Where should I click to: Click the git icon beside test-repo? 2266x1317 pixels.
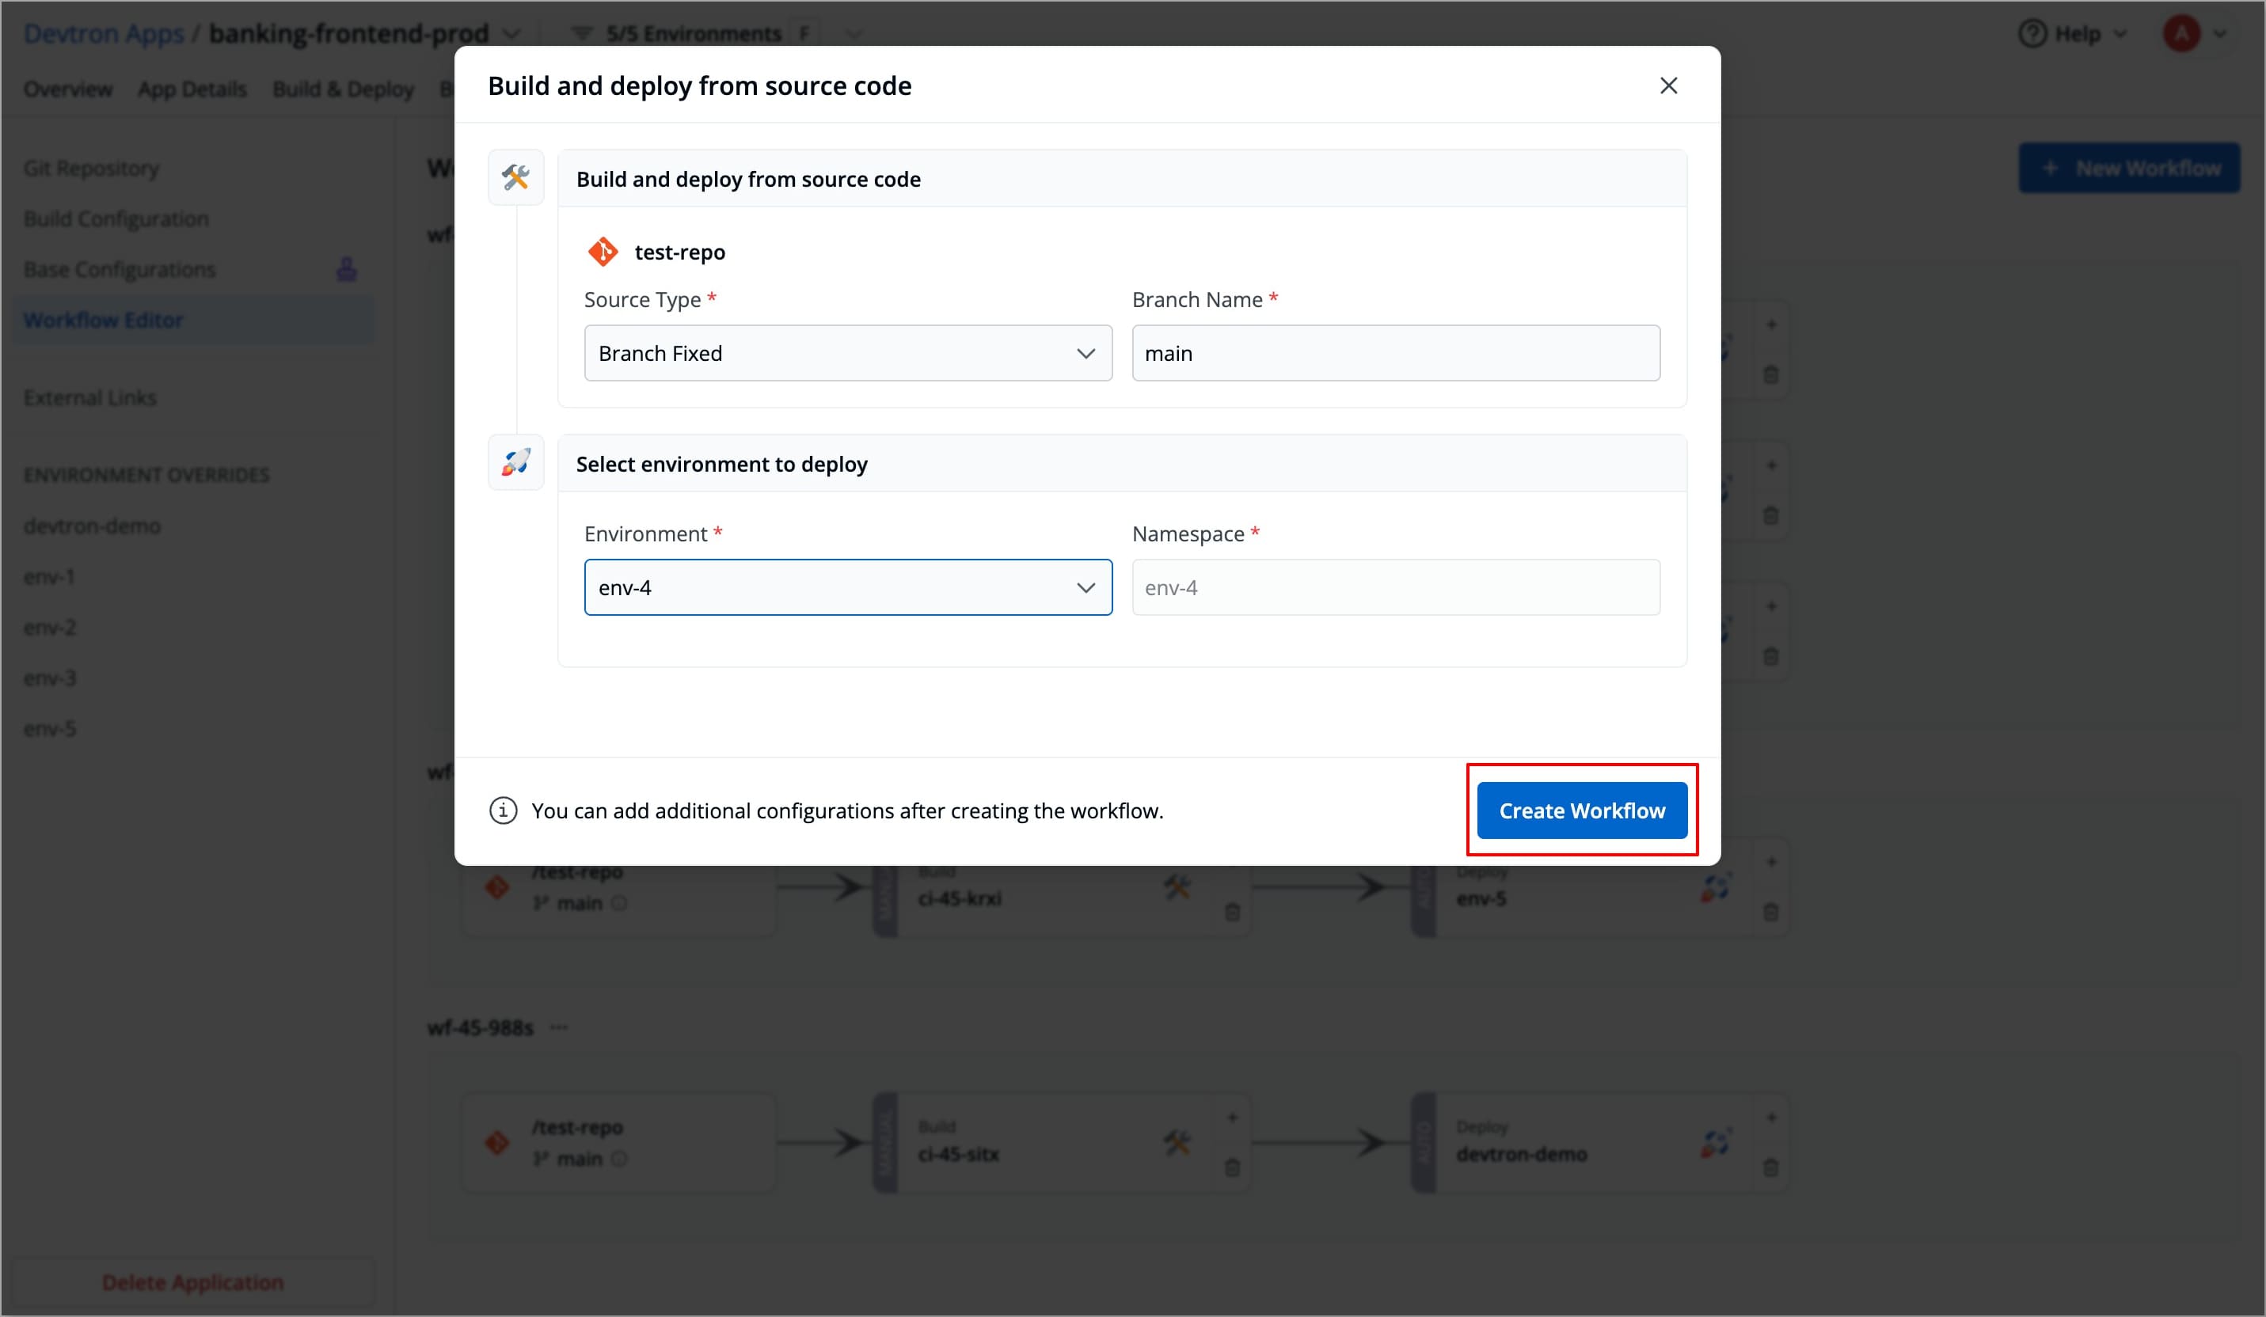(x=603, y=252)
